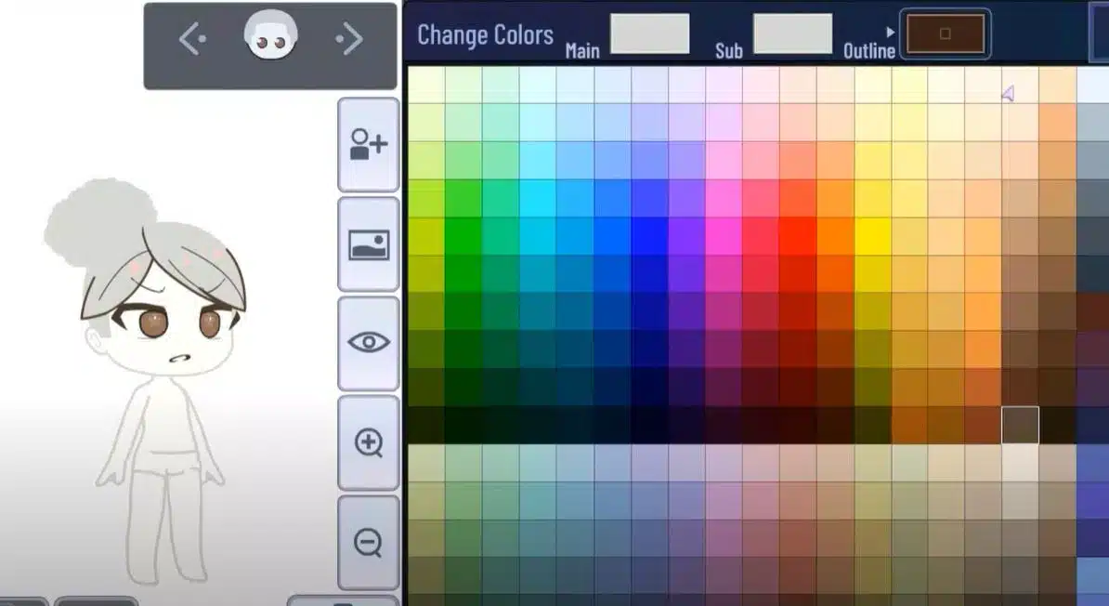
Task: Select the Sub color box
Action: [x=792, y=33]
